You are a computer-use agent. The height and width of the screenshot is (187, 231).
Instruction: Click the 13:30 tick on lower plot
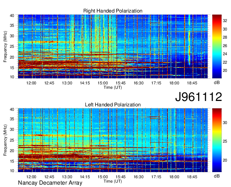[67, 177]
